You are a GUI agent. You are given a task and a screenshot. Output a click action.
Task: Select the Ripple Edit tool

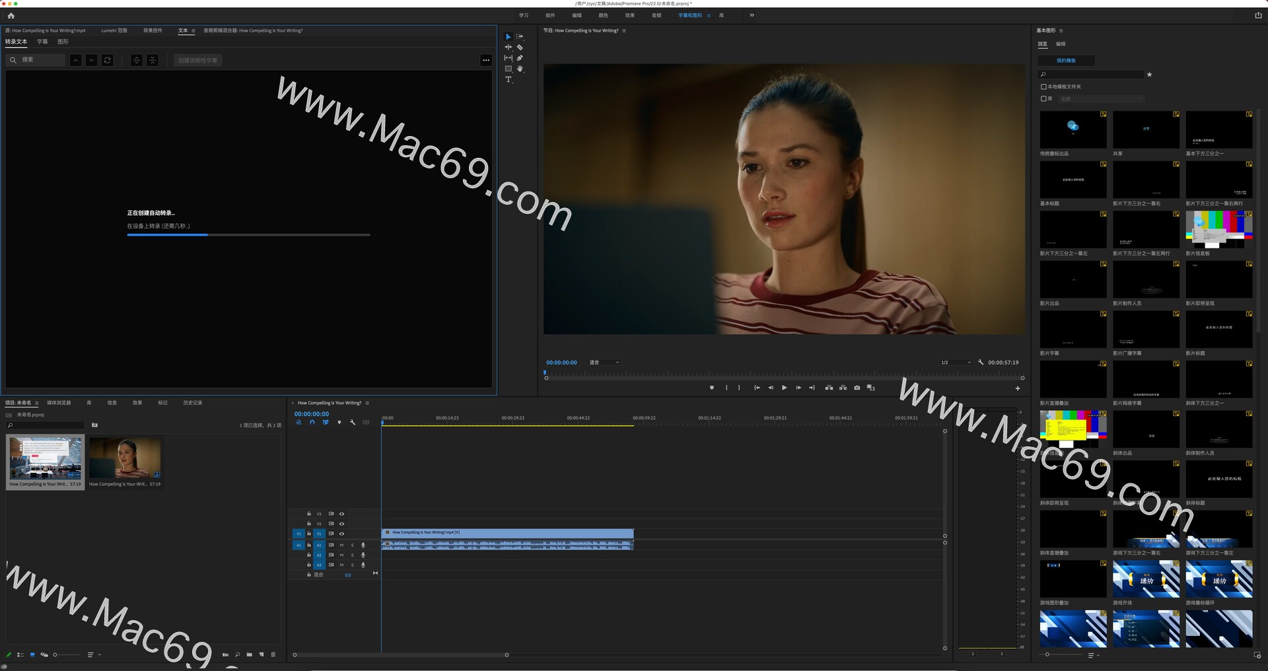tap(508, 47)
